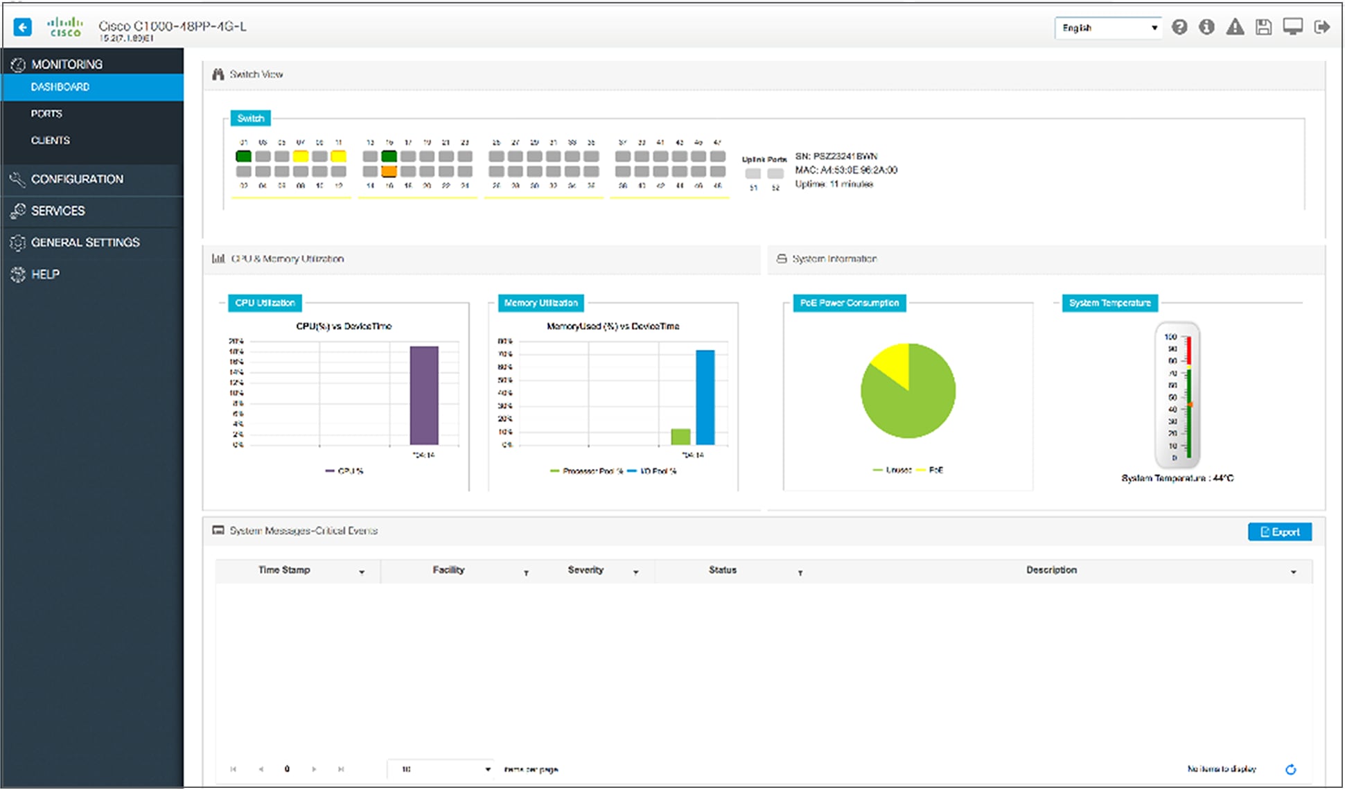The height and width of the screenshot is (790, 1345).
Task: Open the Severity column filter arrow
Action: [x=635, y=572]
